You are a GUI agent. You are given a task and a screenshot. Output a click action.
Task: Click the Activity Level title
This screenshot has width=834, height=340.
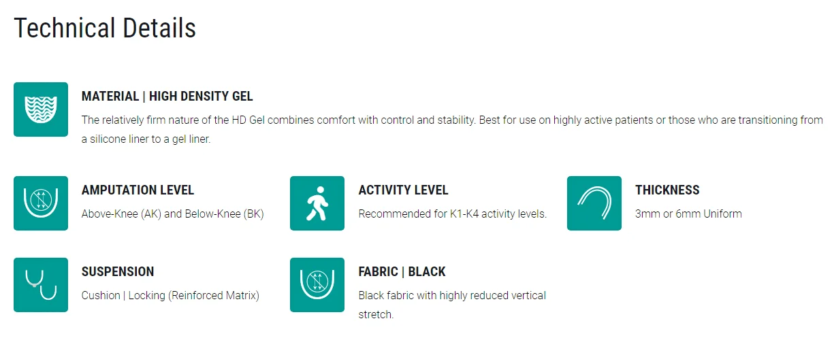(x=403, y=190)
